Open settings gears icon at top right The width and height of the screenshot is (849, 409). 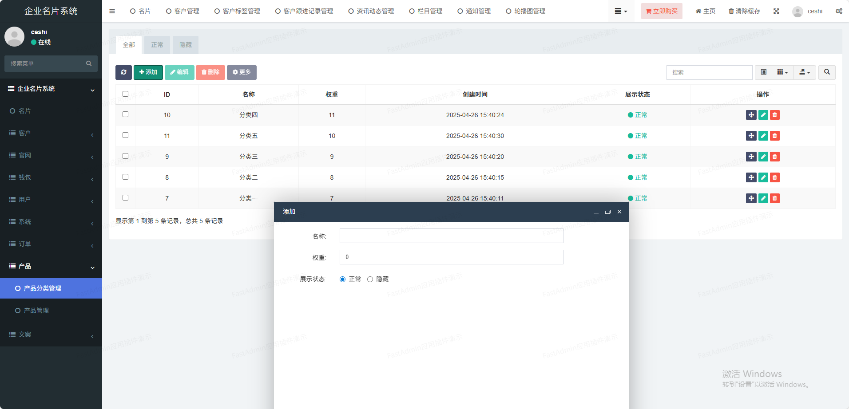point(839,11)
